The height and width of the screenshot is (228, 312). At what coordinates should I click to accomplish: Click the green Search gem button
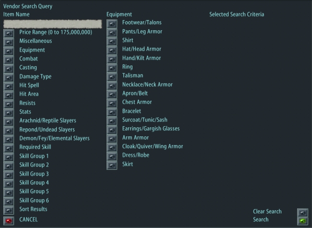[303, 221]
